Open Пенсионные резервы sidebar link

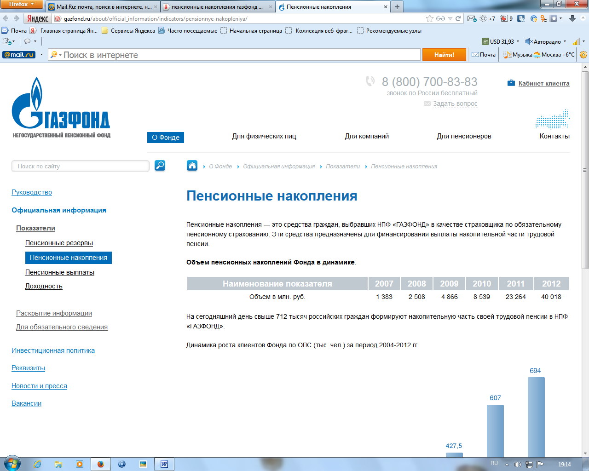(59, 243)
